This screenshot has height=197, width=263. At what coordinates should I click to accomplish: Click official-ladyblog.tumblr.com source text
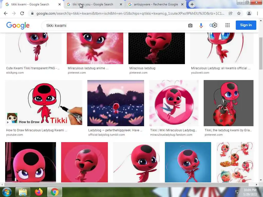click(107, 135)
